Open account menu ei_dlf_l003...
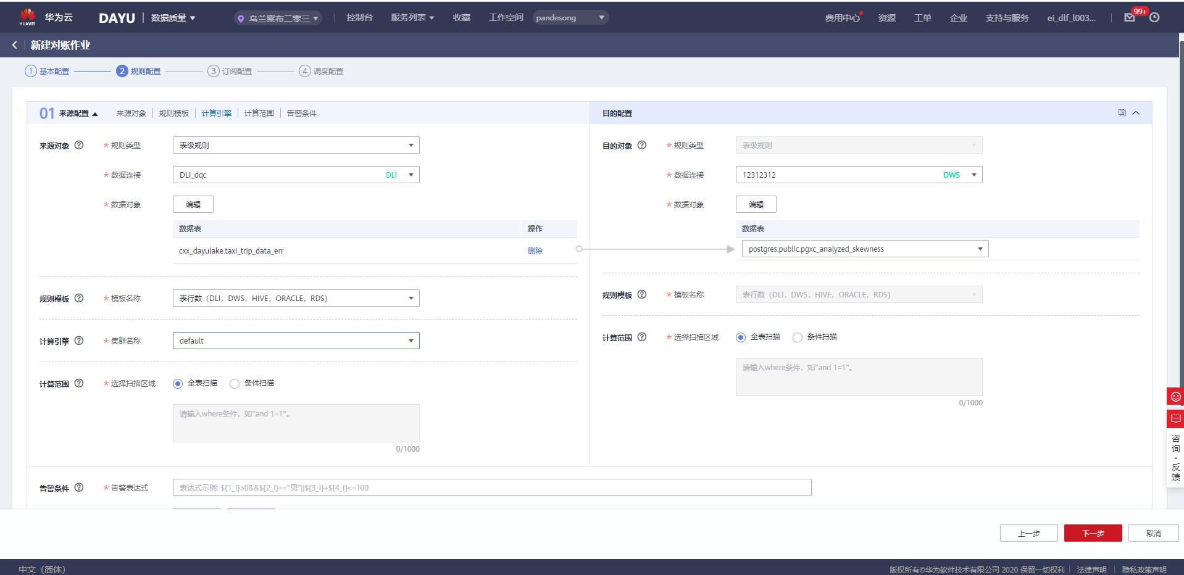Screen dimensions: 1184x575 pyautogui.click(x=1071, y=18)
